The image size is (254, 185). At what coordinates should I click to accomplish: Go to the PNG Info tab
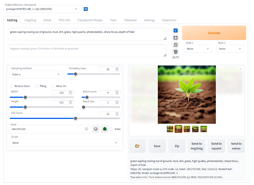pos(64,20)
